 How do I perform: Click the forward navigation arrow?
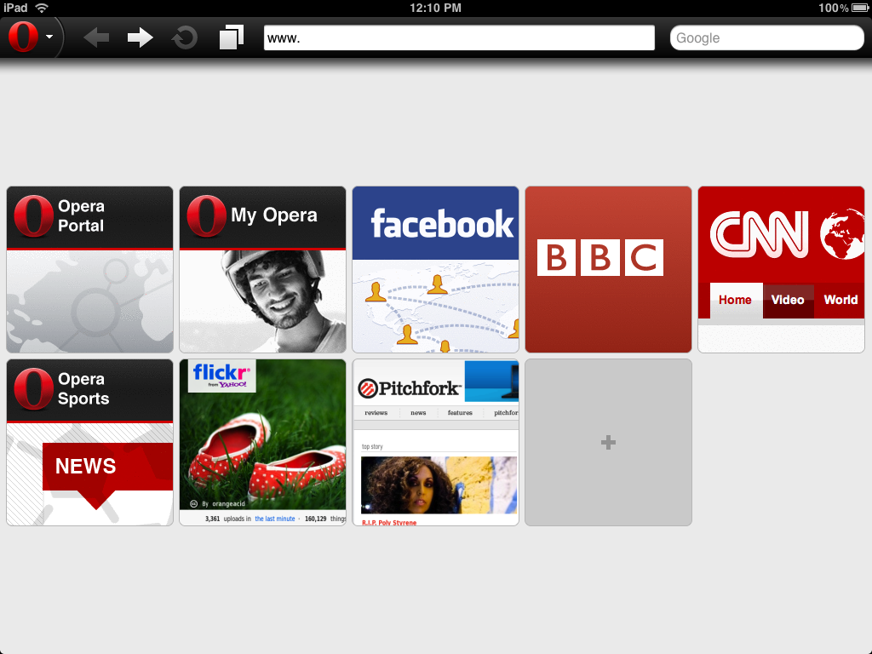(140, 37)
